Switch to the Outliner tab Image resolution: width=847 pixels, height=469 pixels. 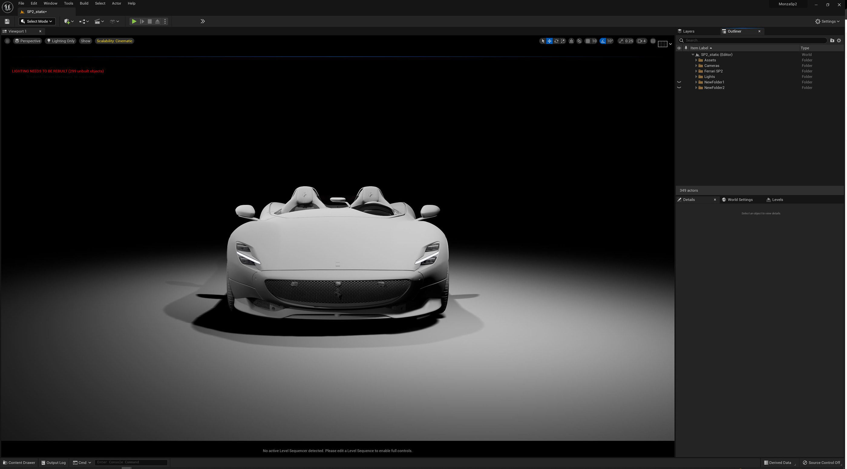point(734,31)
